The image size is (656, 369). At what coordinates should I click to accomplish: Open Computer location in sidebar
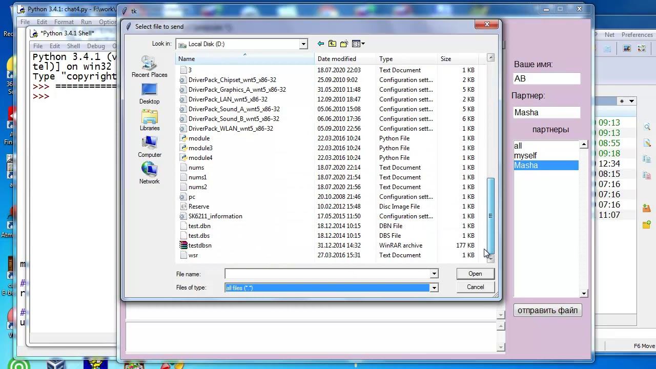(x=149, y=147)
